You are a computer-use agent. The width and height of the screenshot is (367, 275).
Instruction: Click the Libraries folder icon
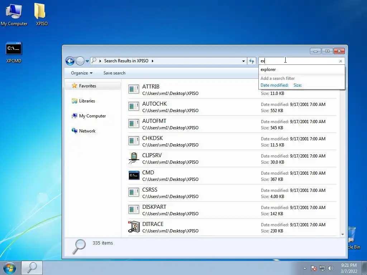point(75,101)
